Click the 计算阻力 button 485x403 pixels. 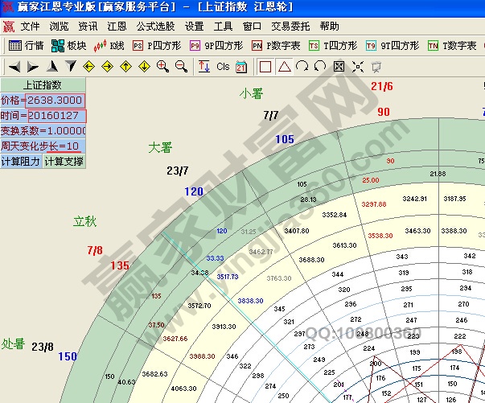point(21,161)
